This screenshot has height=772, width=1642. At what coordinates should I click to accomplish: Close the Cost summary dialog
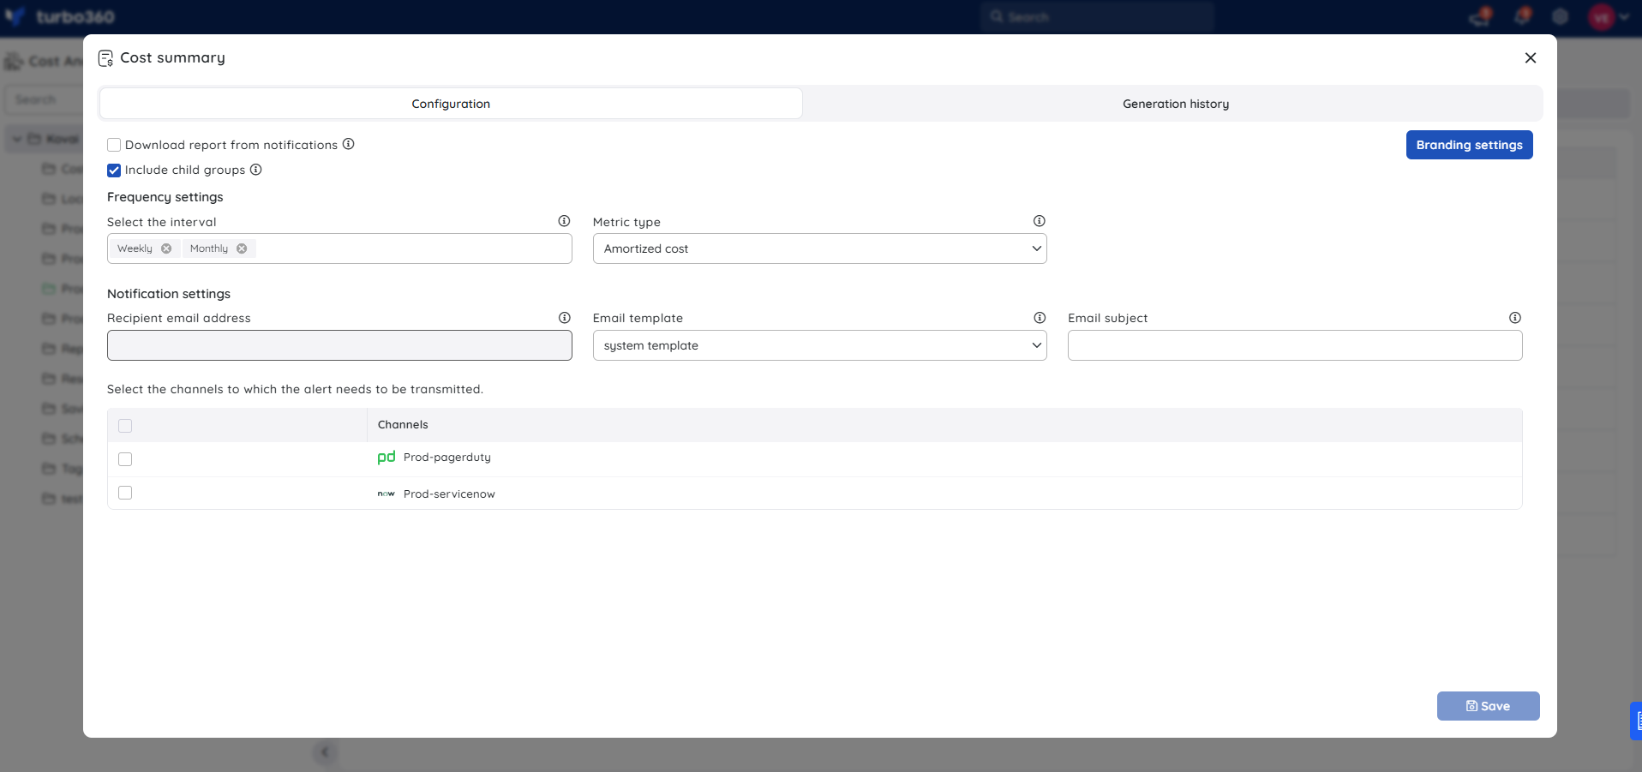tap(1531, 57)
